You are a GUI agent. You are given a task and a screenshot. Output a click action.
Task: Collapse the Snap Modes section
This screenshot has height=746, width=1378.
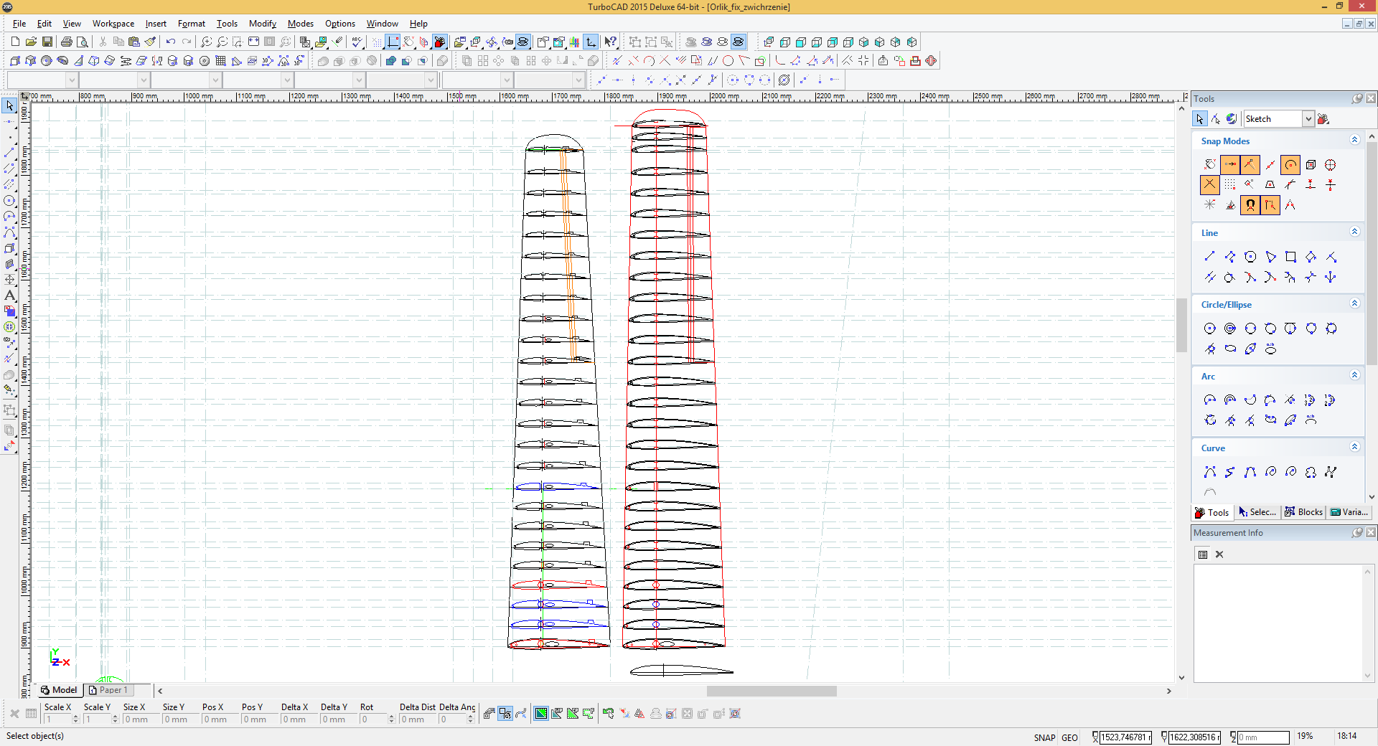pos(1354,140)
